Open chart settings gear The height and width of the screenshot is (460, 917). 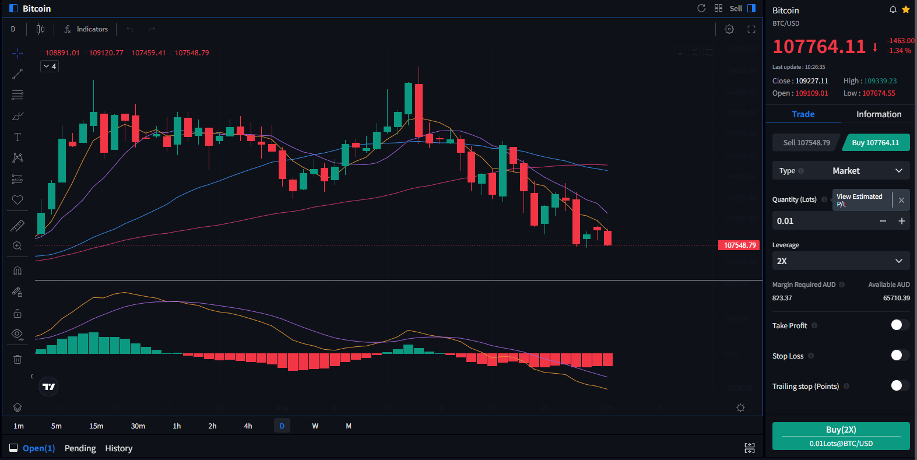[729, 29]
